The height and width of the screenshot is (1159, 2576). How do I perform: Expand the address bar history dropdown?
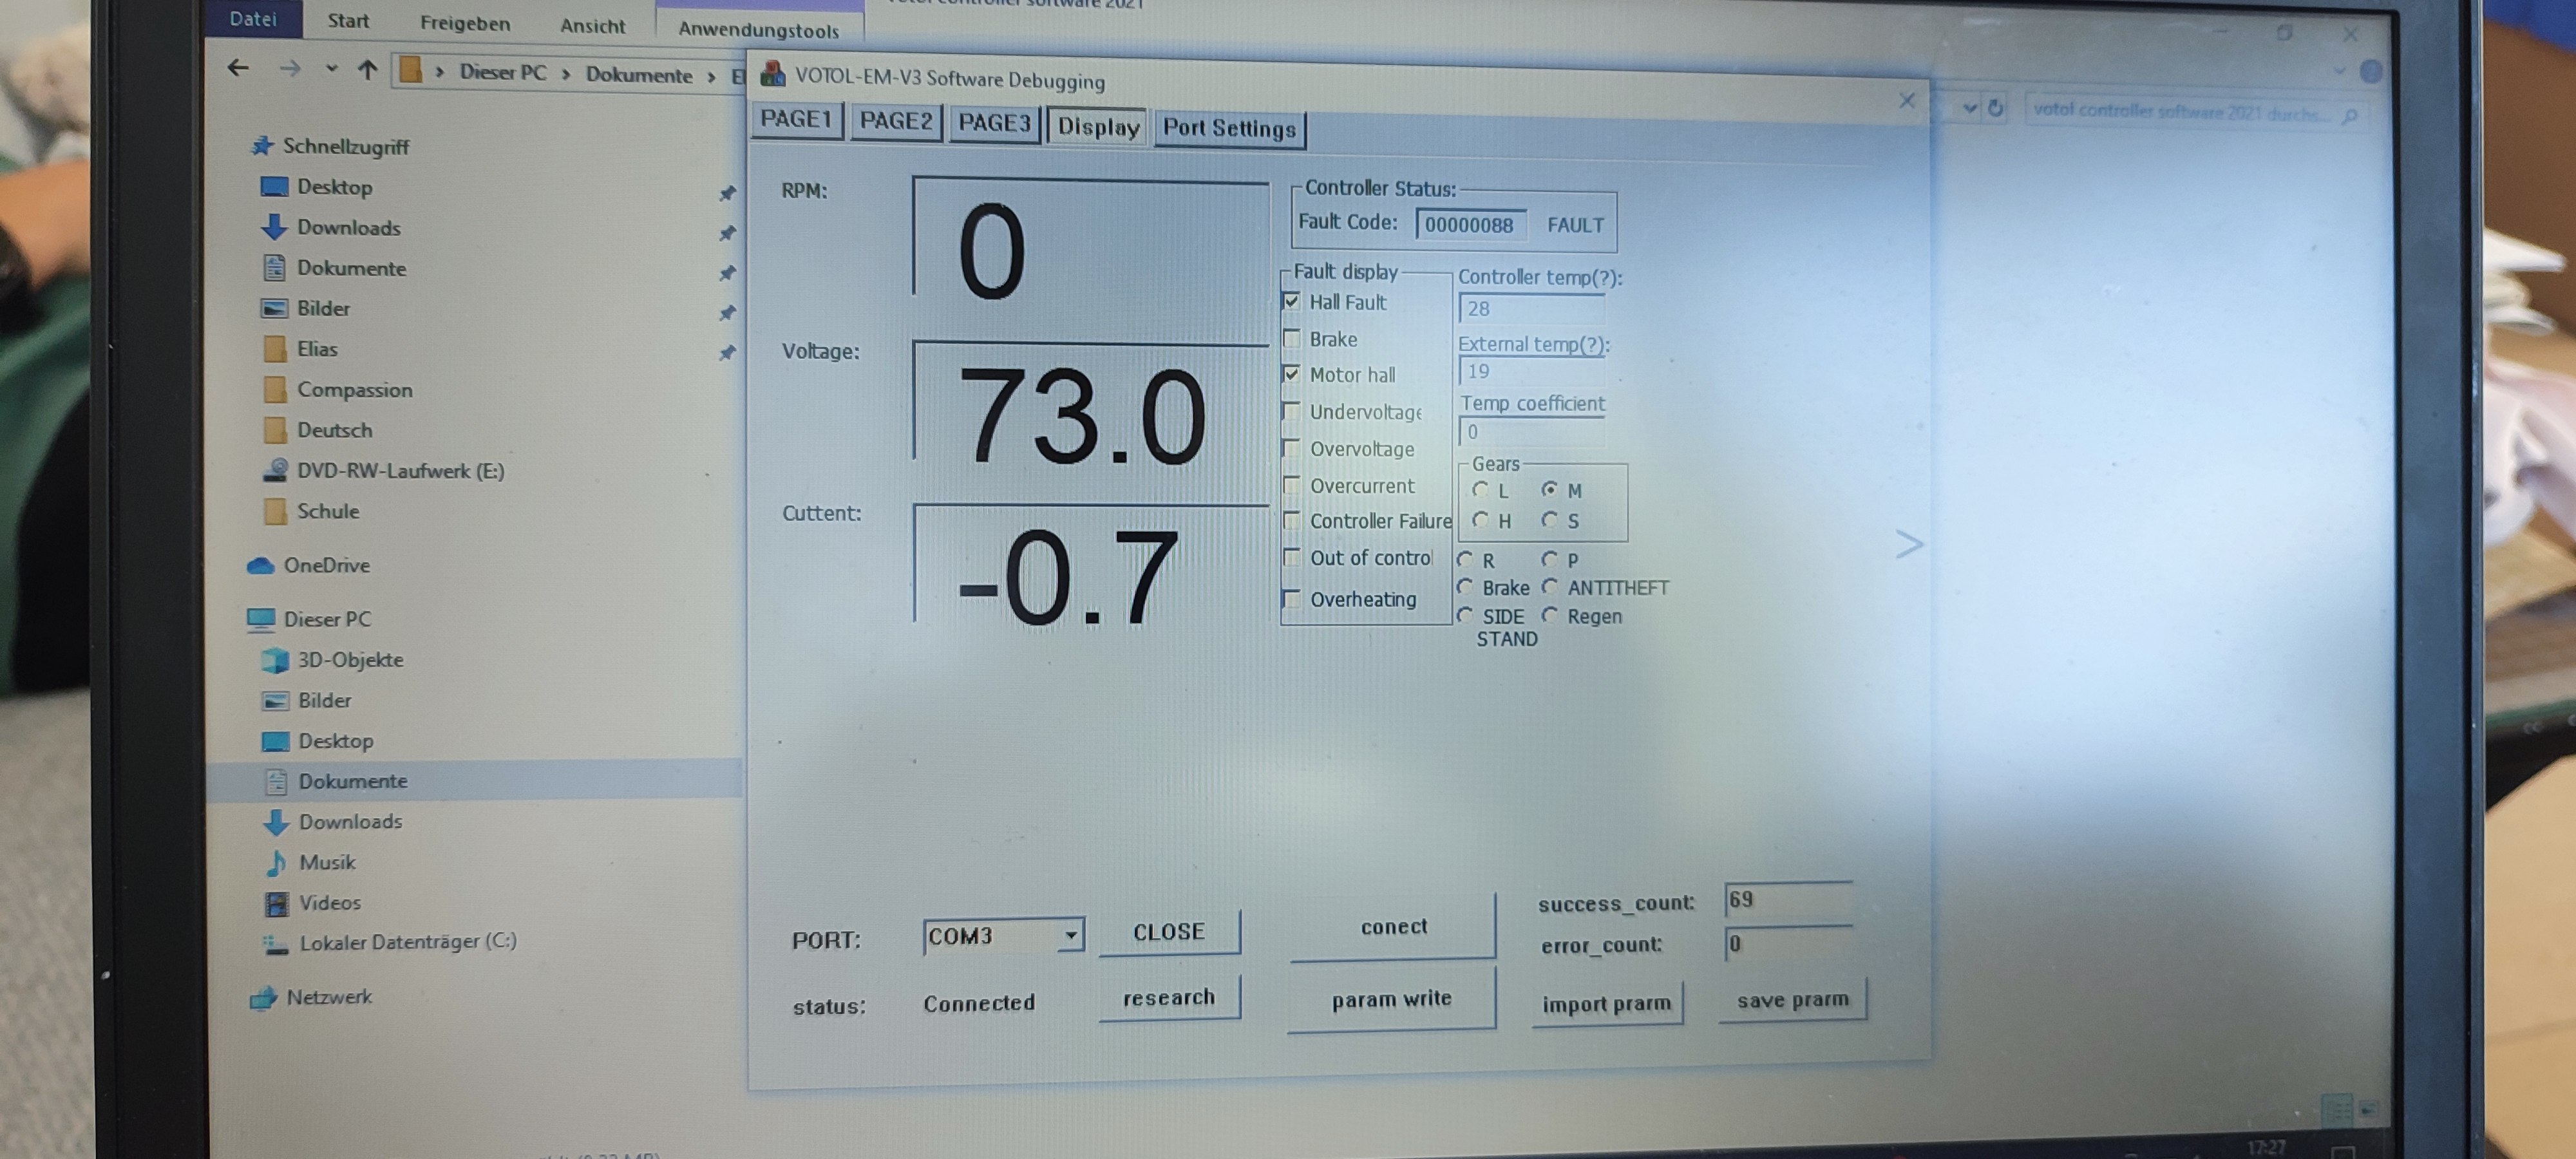pyautogui.click(x=1969, y=108)
